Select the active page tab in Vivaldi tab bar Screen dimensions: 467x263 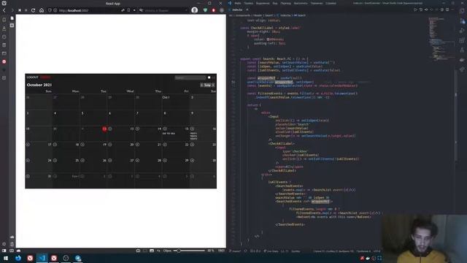pos(12,18)
